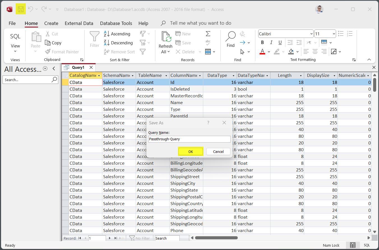379x250 pixels.
Task: Click the Refresh All icon
Action: (x=165, y=37)
